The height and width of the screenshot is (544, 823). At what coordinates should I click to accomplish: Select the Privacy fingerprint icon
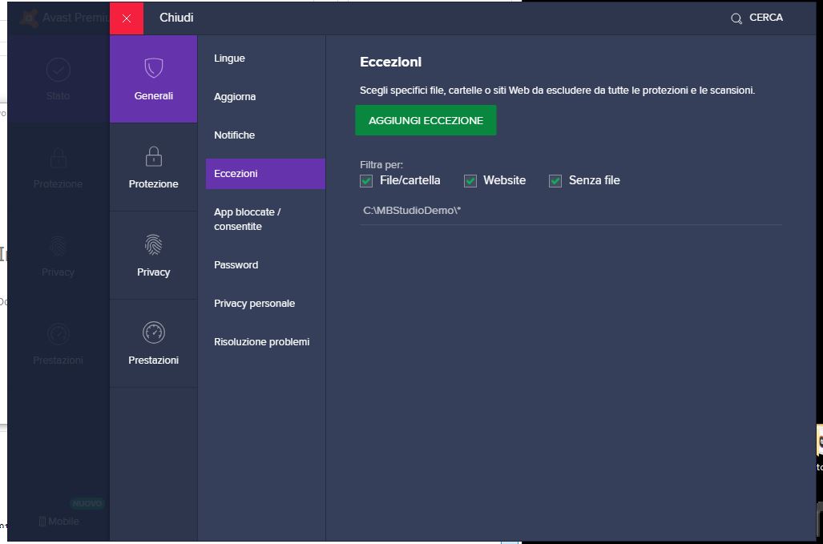click(153, 244)
